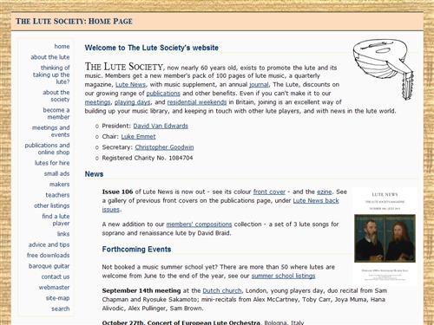Open 'find a lute player' link
Screen dimensions: 434x325
pos(56,219)
